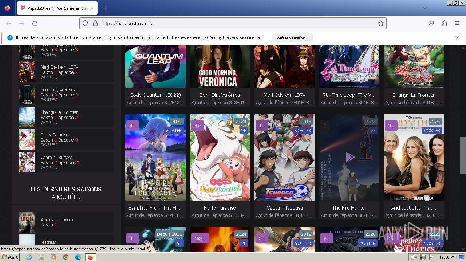The height and width of the screenshot is (262, 466).
Task: Open the media player taskbar icon
Action: (x=54, y=257)
